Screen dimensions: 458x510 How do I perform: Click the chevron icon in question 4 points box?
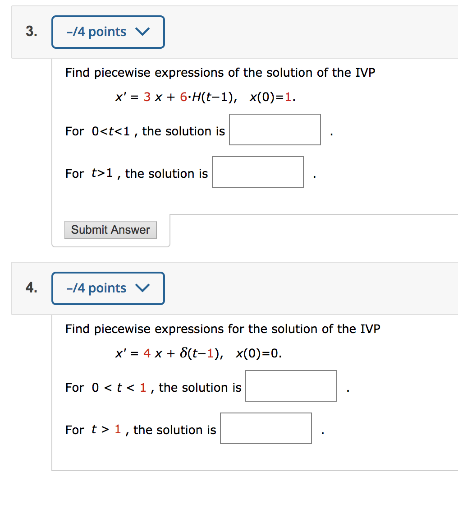coord(142,288)
